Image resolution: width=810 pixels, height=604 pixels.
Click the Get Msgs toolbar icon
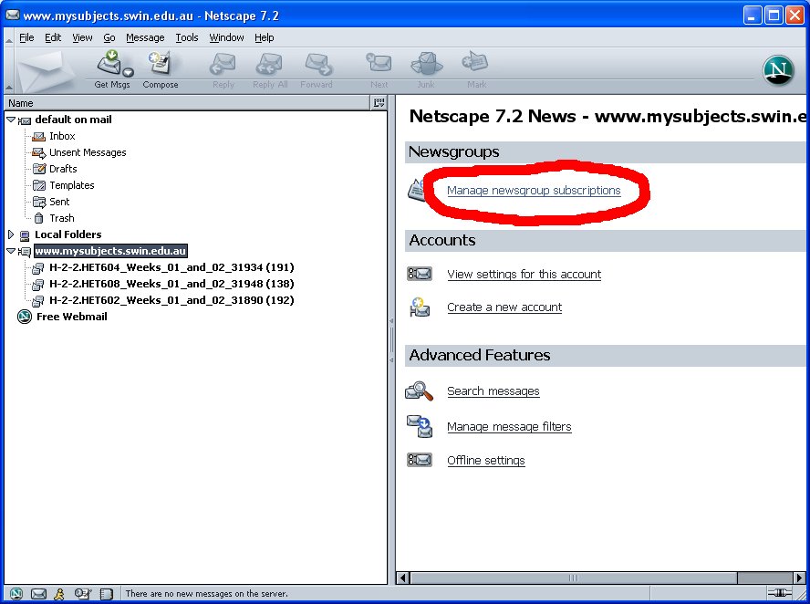(x=109, y=63)
